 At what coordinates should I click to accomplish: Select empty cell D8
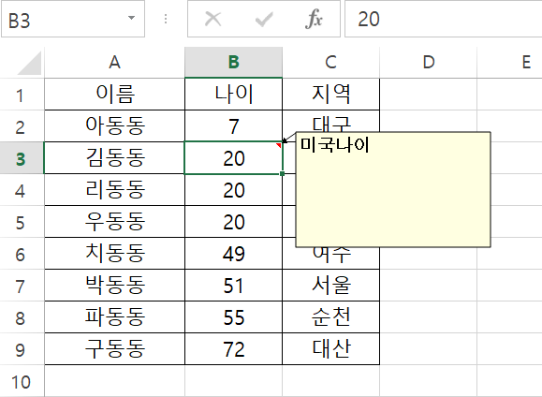[429, 317]
